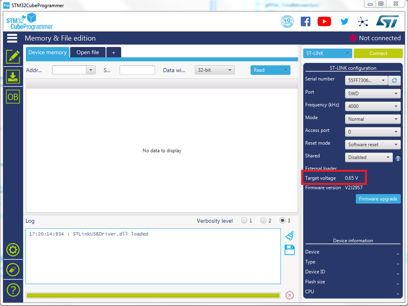The image size is (408, 306).
Task: Click the Device ID label
Action: [x=315, y=272]
